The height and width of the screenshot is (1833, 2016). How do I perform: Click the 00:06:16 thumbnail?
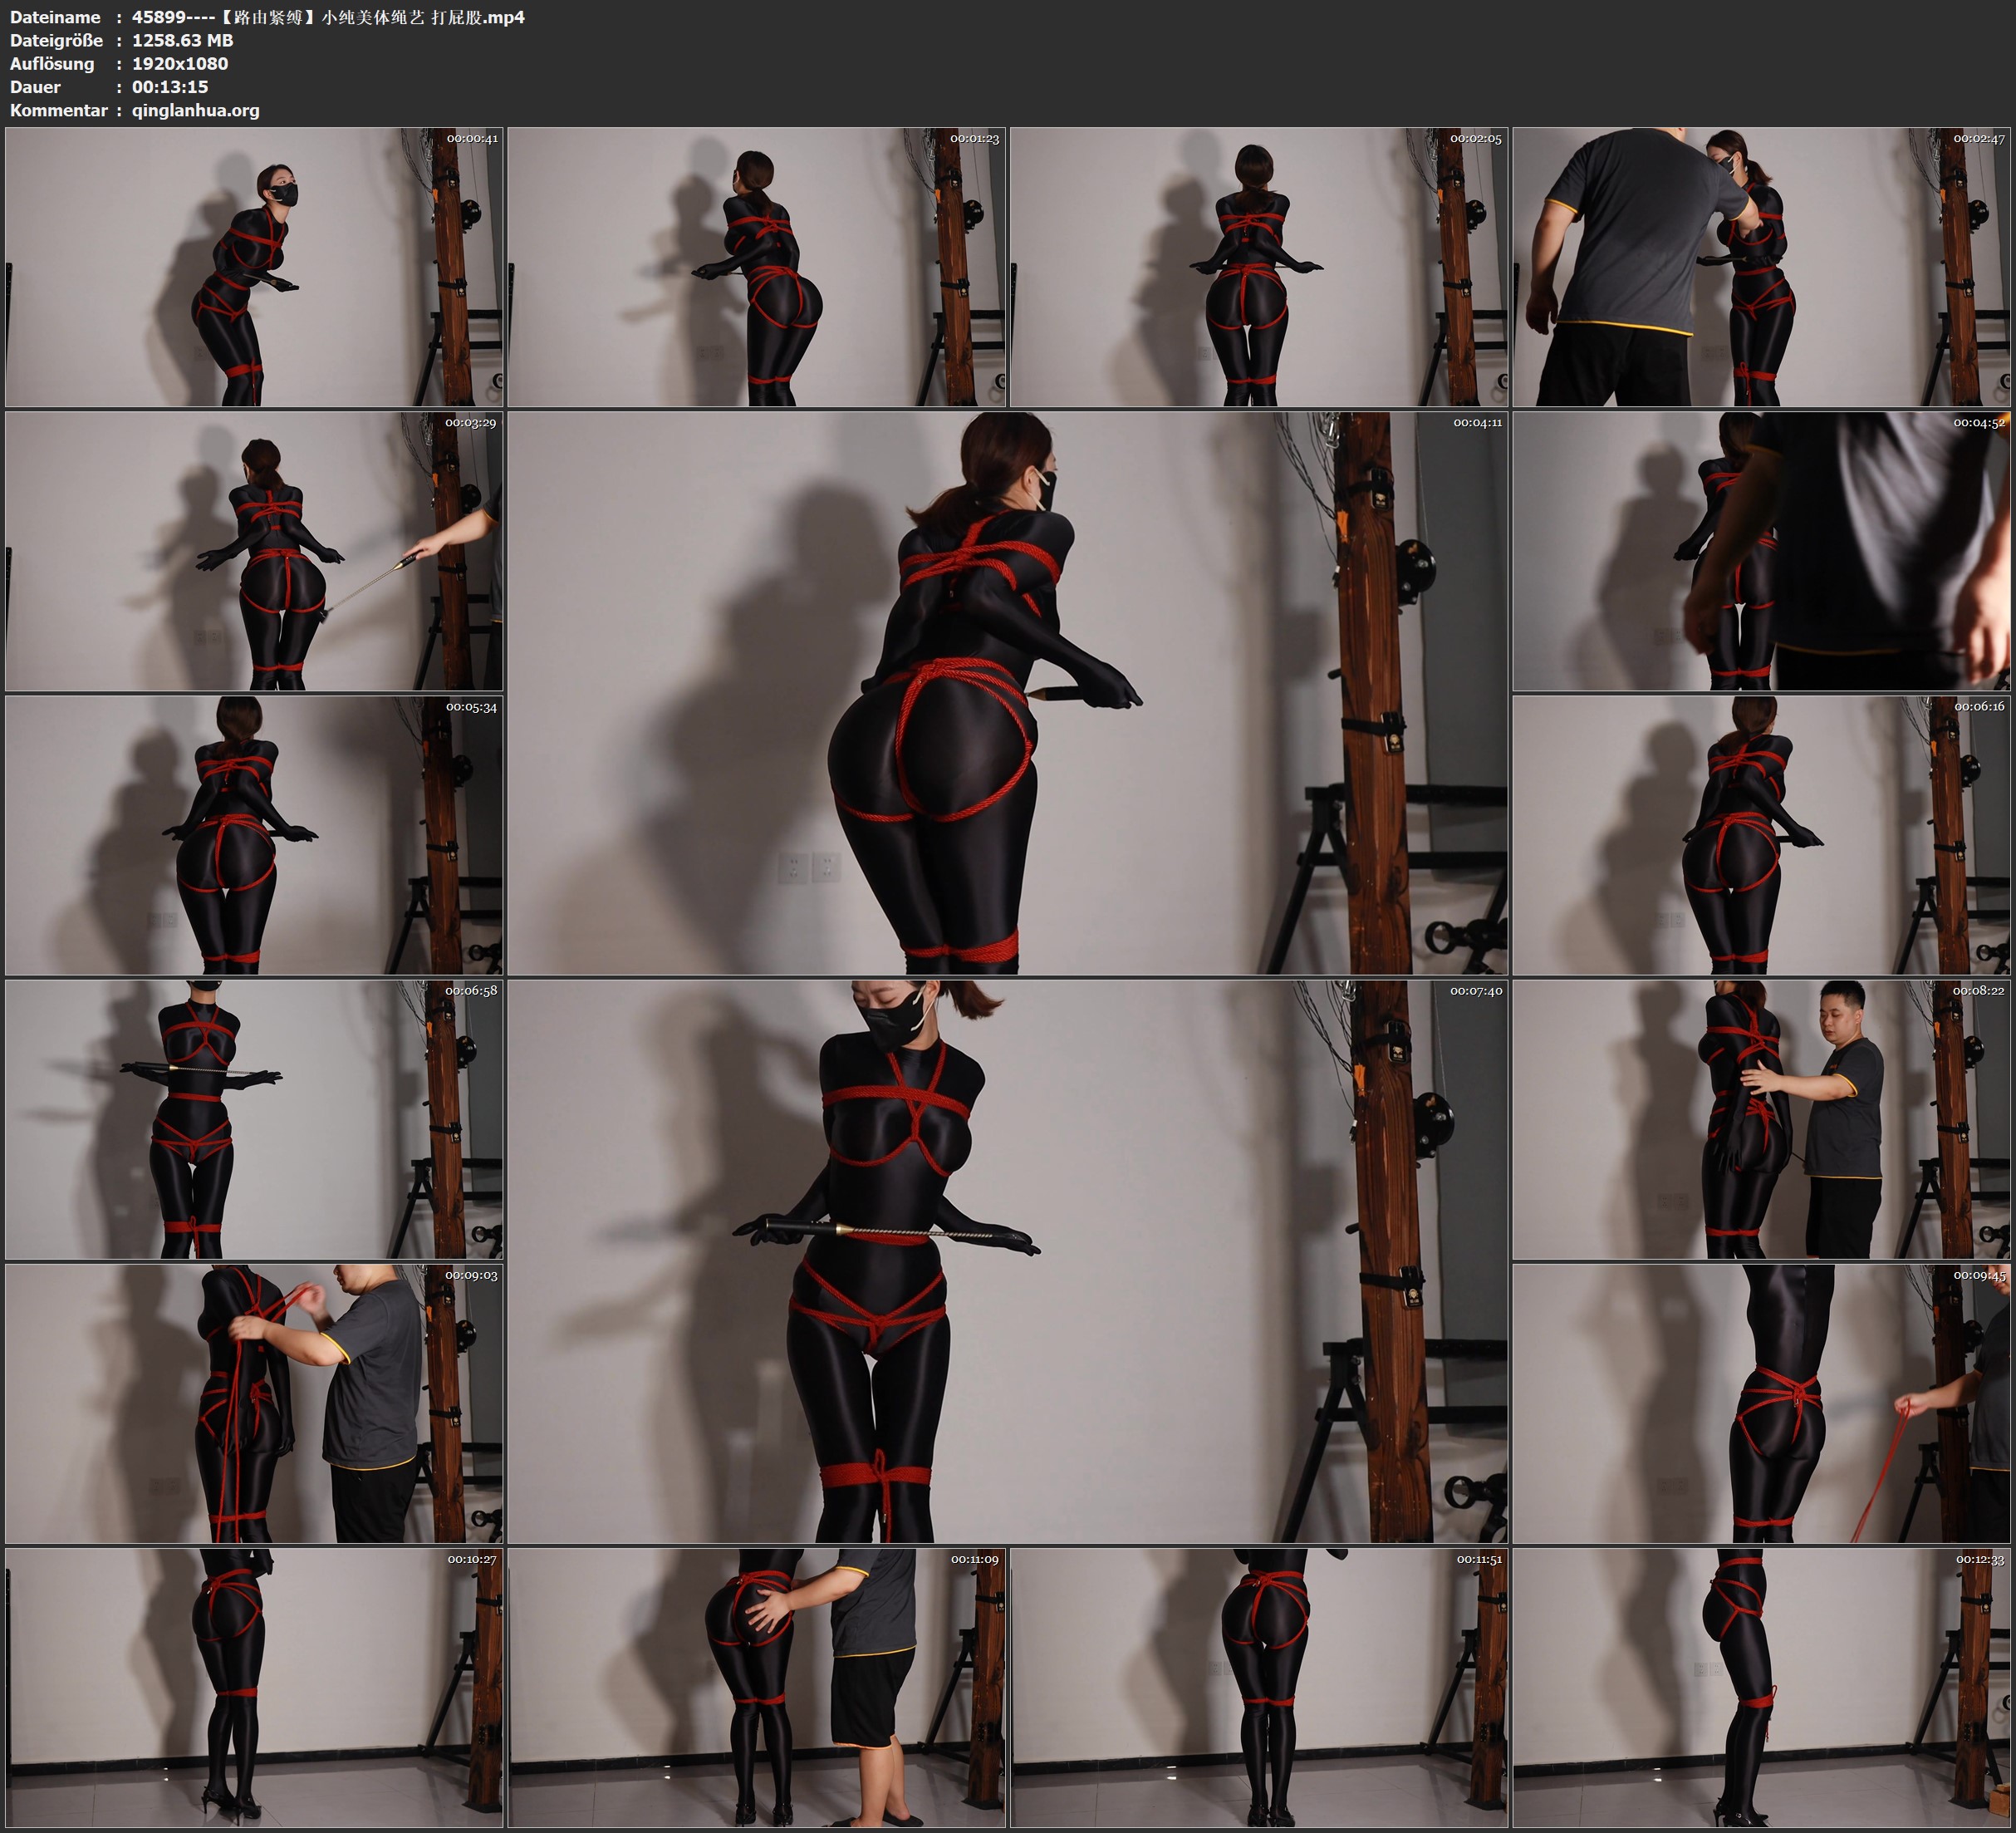coord(1761,835)
